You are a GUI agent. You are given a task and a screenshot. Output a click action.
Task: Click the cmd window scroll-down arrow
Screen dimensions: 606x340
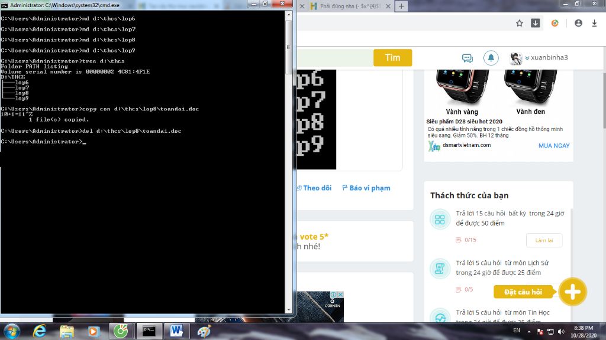pyautogui.click(x=288, y=309)
